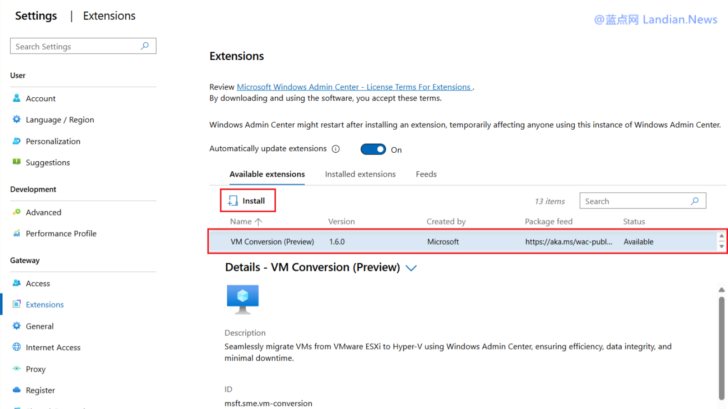Image resolution: width=728 pixels, height=409 pixels.
Task: Open the Feeds tab
Action: [426, 174]
